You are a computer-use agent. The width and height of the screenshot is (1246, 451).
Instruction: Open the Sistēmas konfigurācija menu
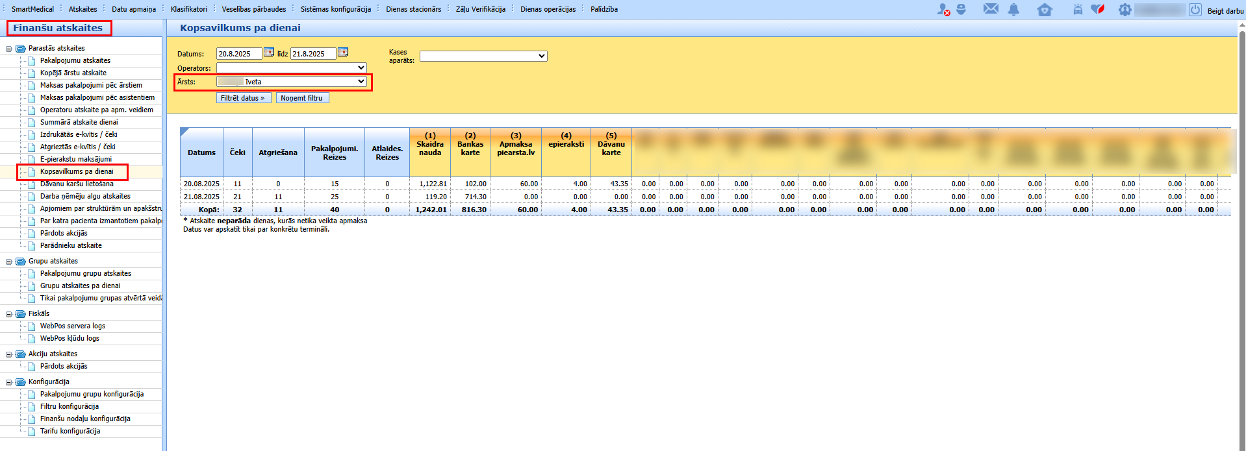(x=336, y=9)
